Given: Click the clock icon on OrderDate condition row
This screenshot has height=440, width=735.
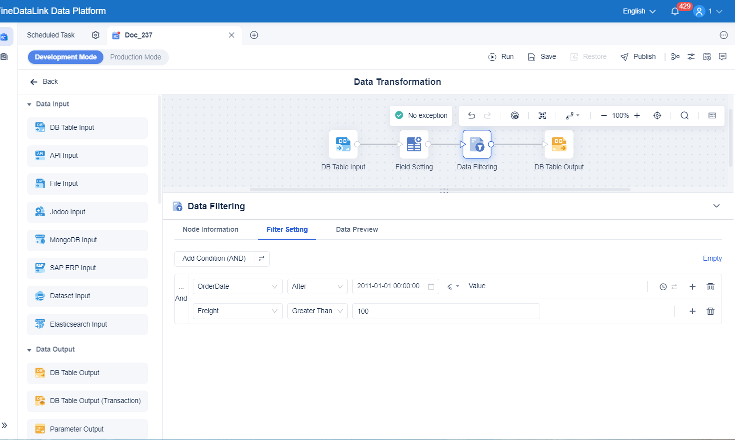Looking at the screenshot, I should click(663, 286).
